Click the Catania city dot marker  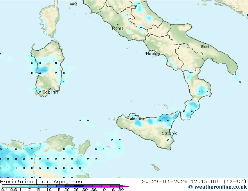coord(169,130)
